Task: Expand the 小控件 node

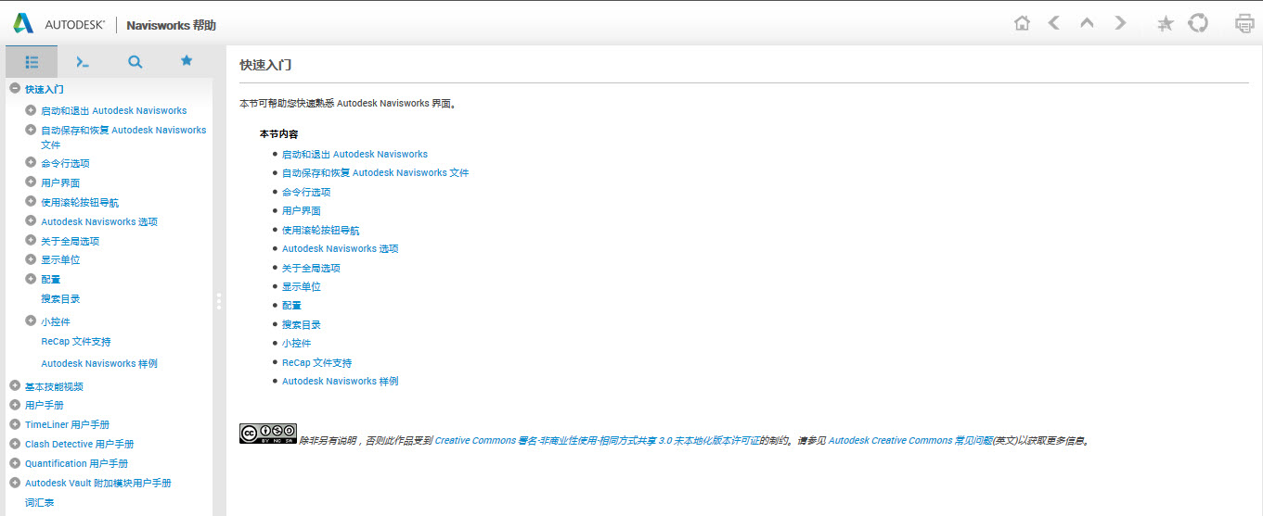Action: pos(31,321)
